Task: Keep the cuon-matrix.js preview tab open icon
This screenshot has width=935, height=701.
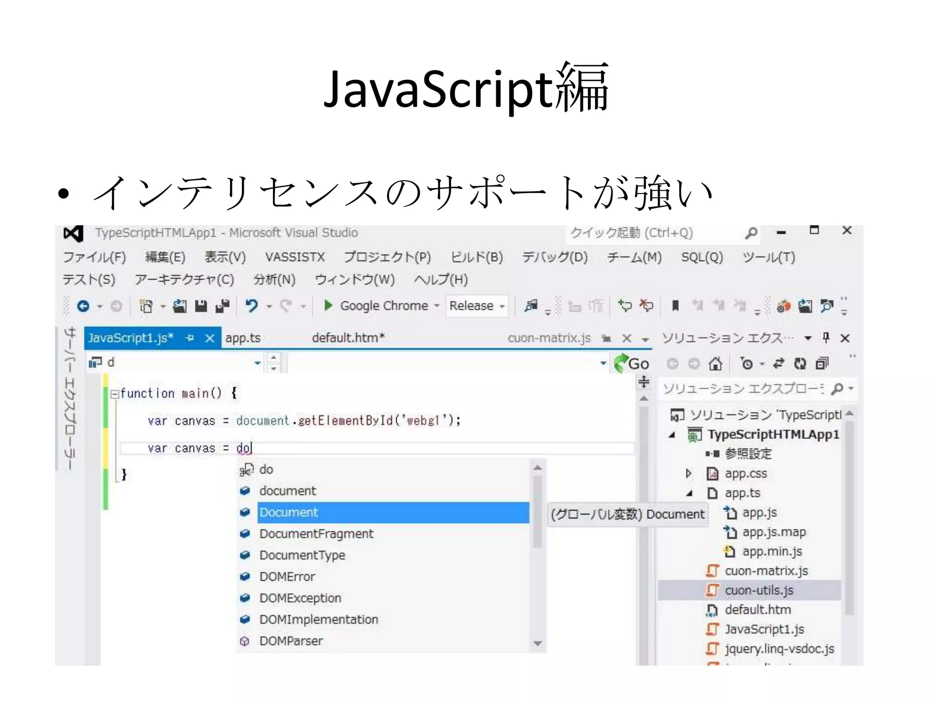Action: [x=606, y=338]
